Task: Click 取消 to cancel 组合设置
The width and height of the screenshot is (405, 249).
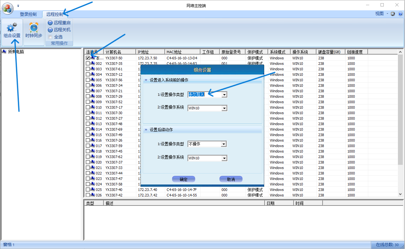Action: [x=231, y=179]
